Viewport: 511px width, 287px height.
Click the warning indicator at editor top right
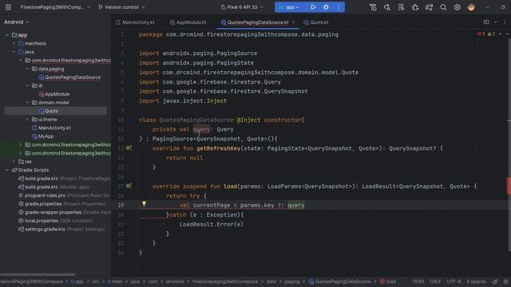[x=491, y=34]
